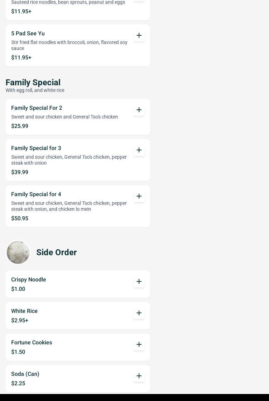Open the Crispy Noodle item details
The width and height of the screenshot is (269, 401).
pos(29,280)
